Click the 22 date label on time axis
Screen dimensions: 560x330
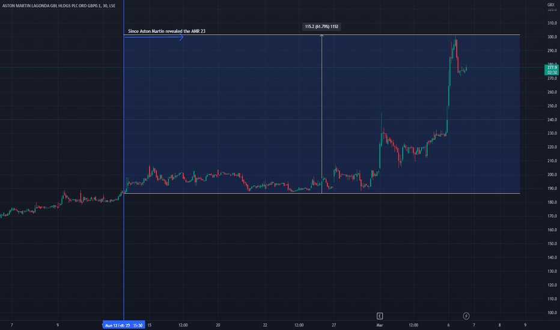(x=265, y=325)
